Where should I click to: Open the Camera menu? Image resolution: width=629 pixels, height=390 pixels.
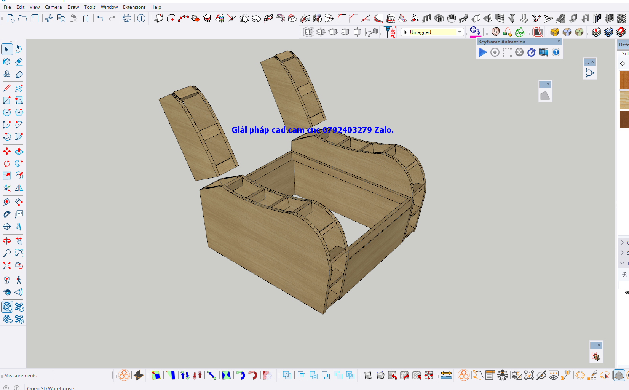pyautogui.click(x=53, y=7)
